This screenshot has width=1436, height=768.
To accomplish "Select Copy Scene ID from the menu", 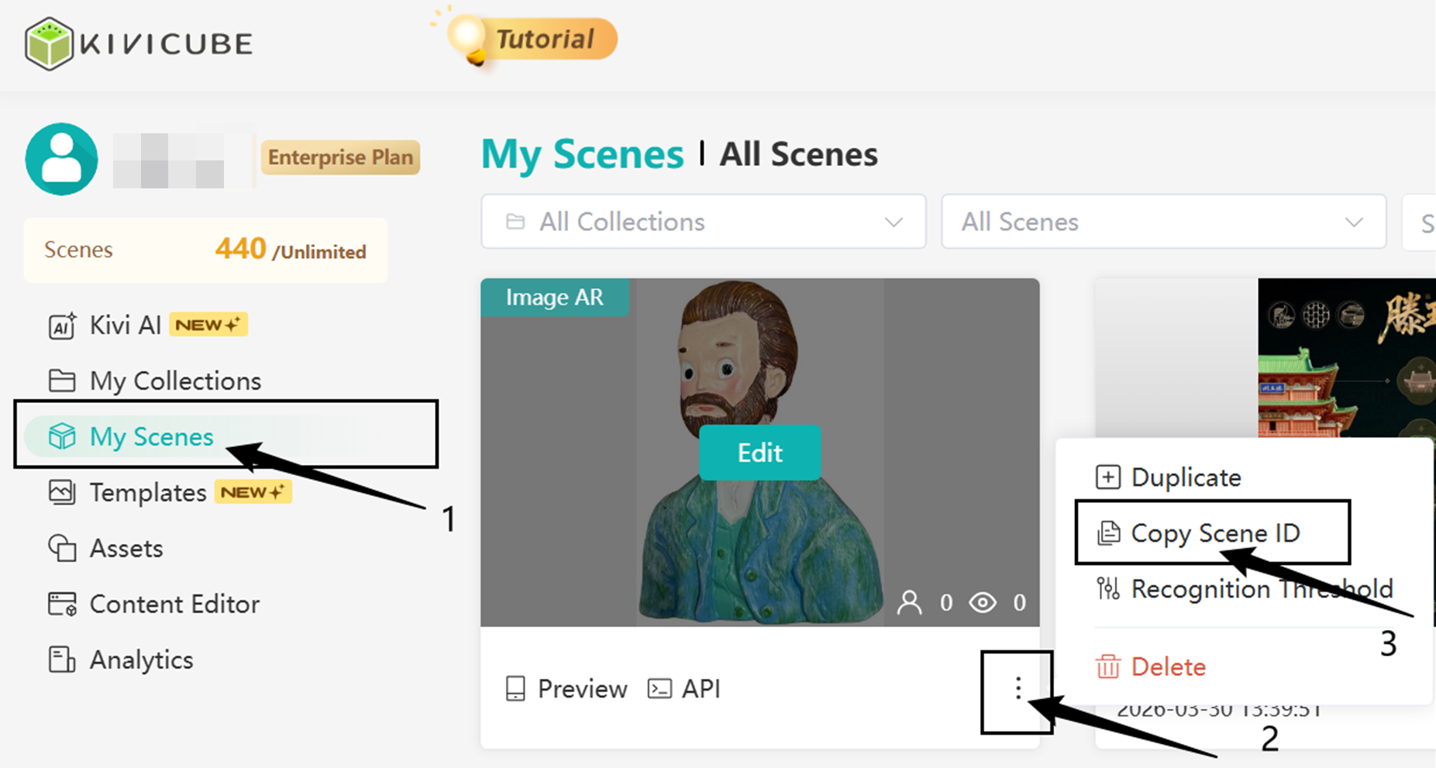I will 1214,533.
